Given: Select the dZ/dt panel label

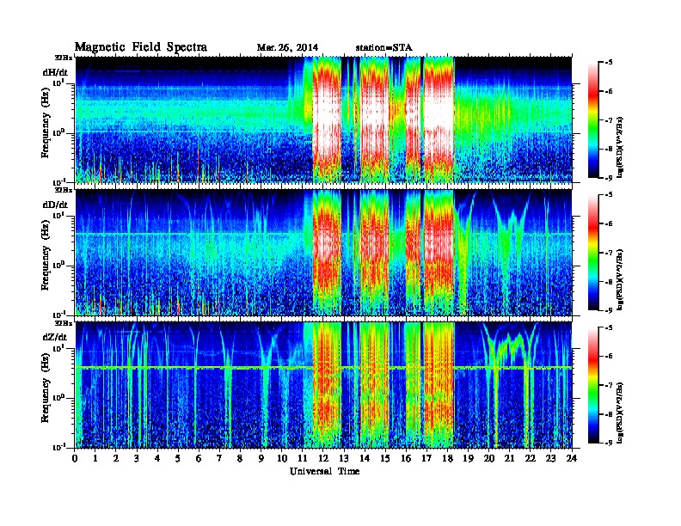Looking at the screenshot, I should pyautogui.click(x=55, y=337).
